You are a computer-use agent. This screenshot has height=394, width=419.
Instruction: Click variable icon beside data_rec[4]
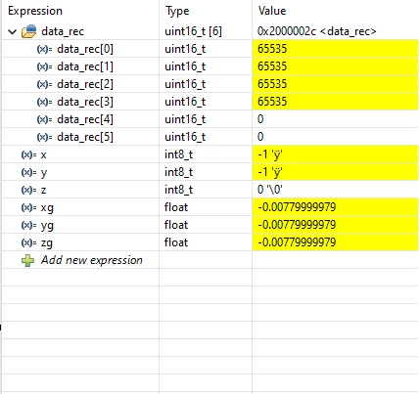pyautogui.click(x=44, y=119)
